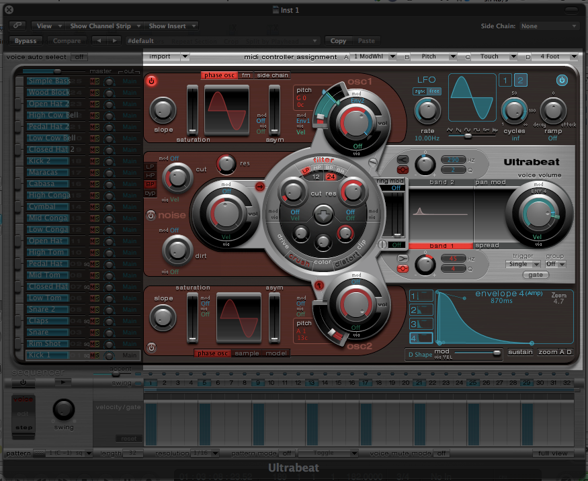Click the full view button
The width and height of the screenshot is (588, 481).
click(x=554, y=453)
